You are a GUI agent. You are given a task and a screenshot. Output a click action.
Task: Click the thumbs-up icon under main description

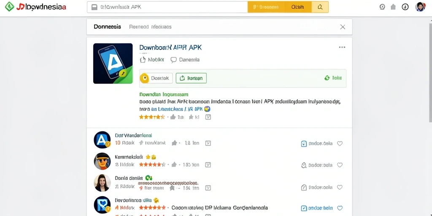pyautogui.click(x=173, y=117)
